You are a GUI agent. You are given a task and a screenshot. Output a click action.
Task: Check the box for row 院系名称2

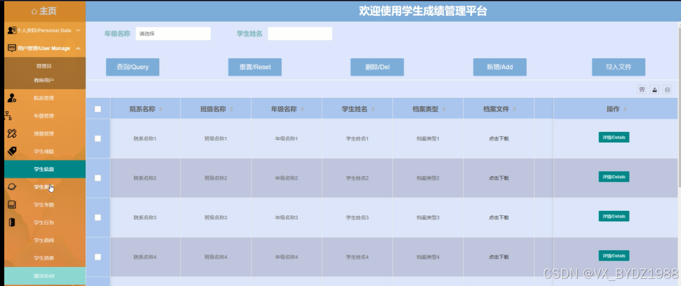(98, 178)
